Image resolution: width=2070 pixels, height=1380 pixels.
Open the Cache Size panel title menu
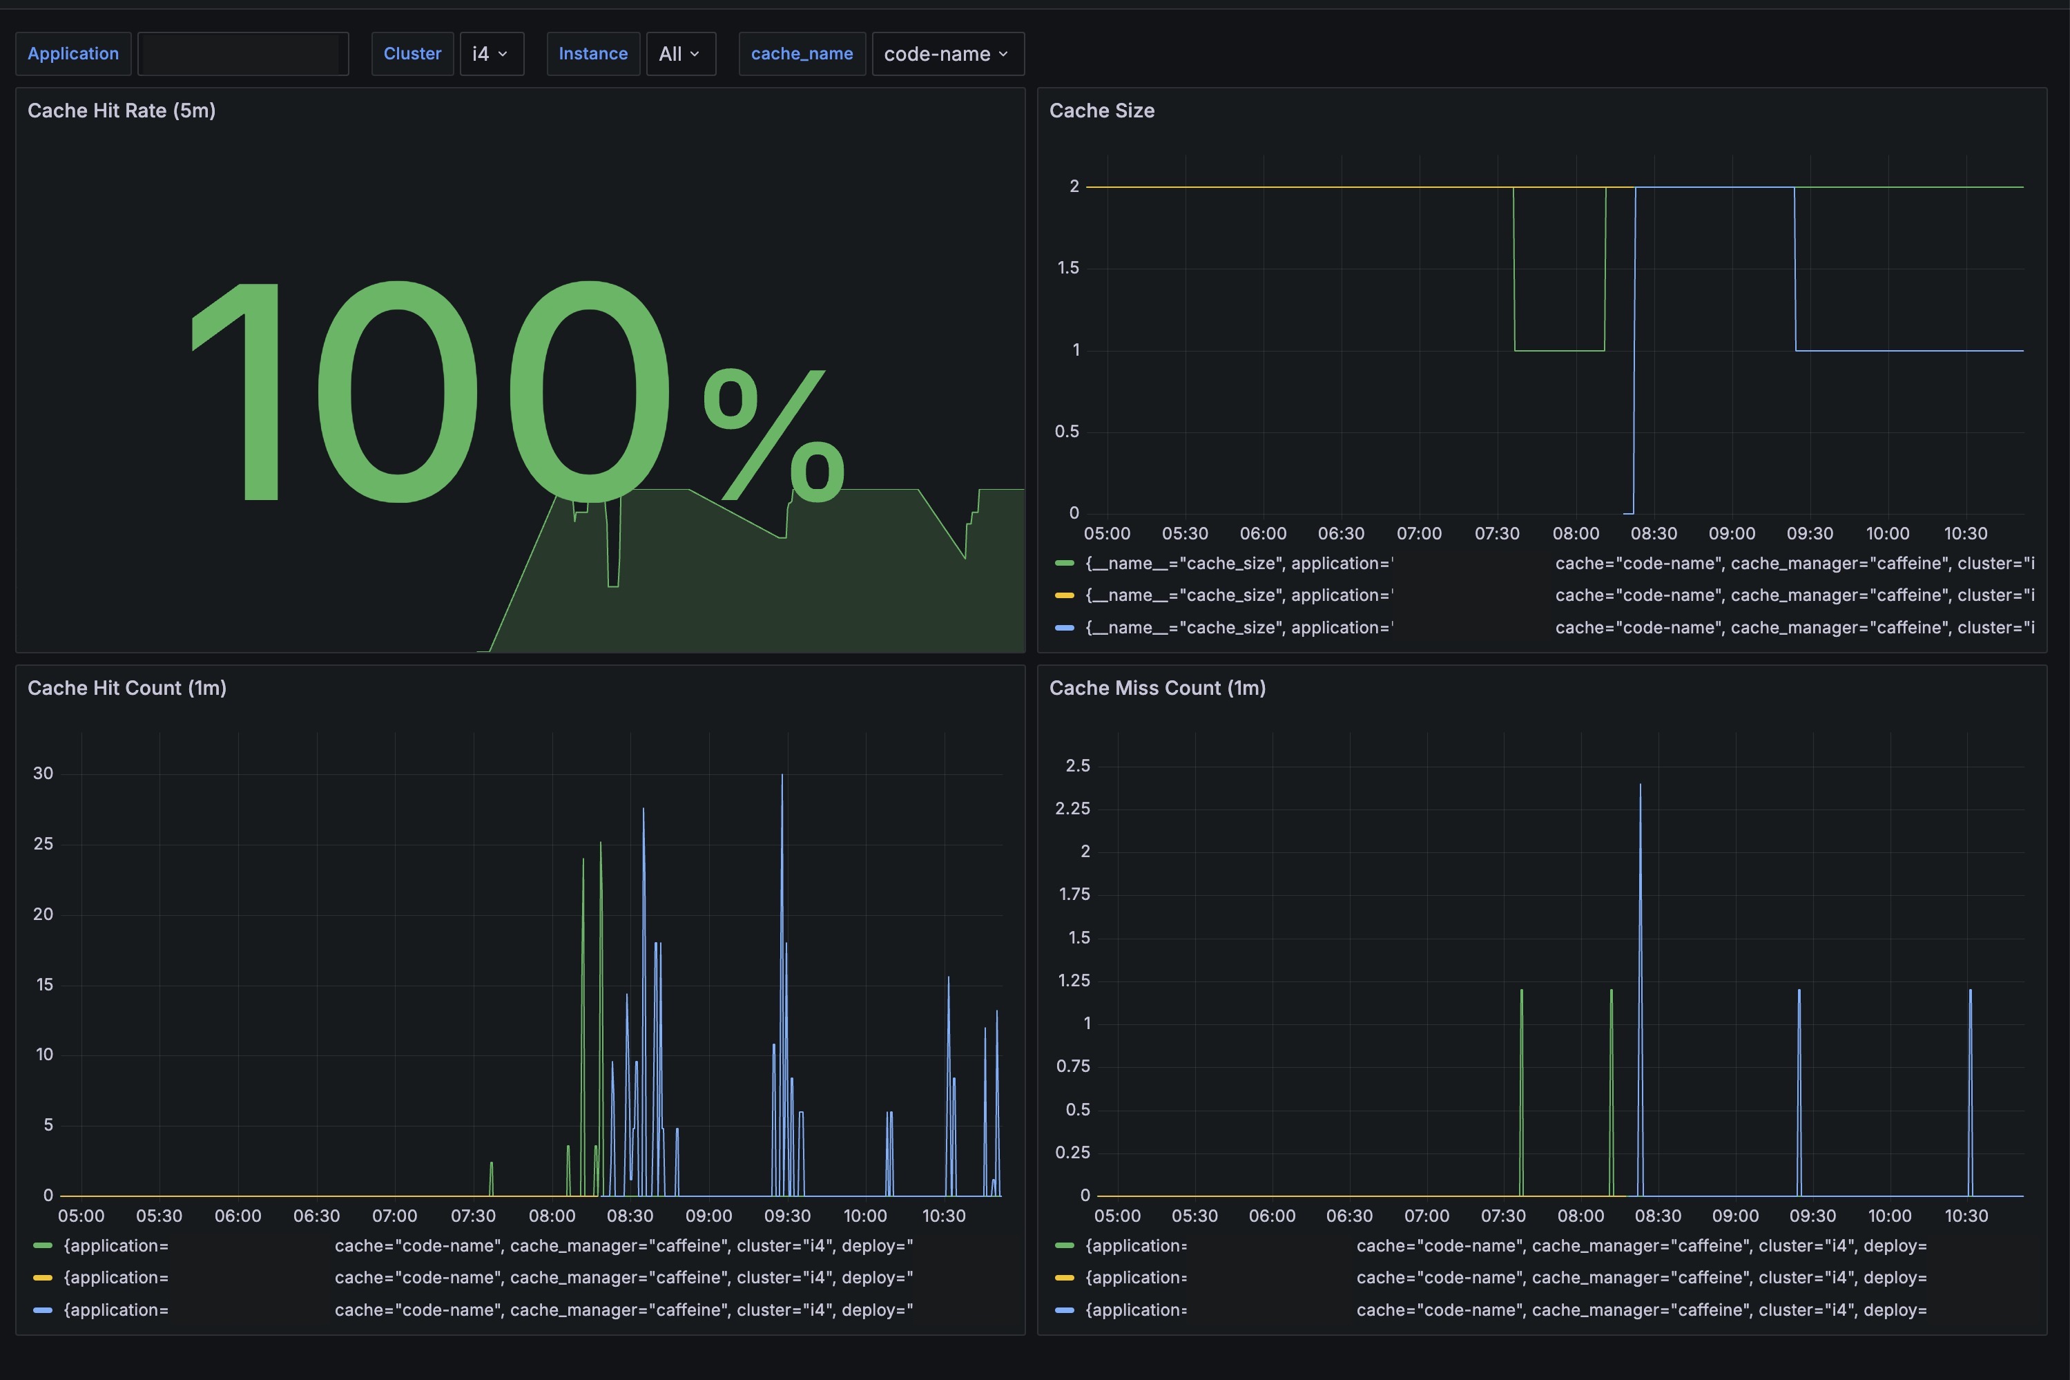1101,111
